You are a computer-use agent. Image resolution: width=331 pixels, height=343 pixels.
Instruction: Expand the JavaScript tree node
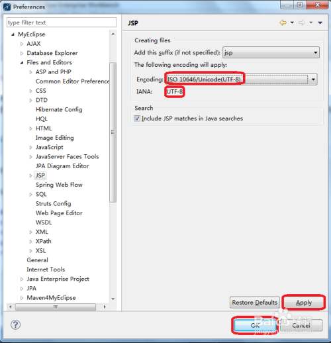[30, 148]
